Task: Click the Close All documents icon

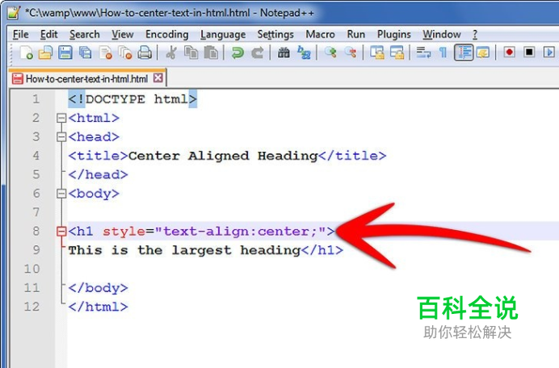Action: [124, 53]
